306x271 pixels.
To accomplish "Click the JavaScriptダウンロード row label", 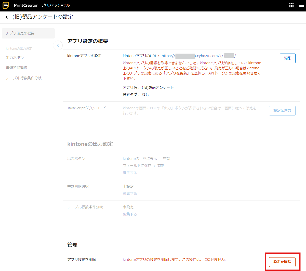I will [87, 108].
